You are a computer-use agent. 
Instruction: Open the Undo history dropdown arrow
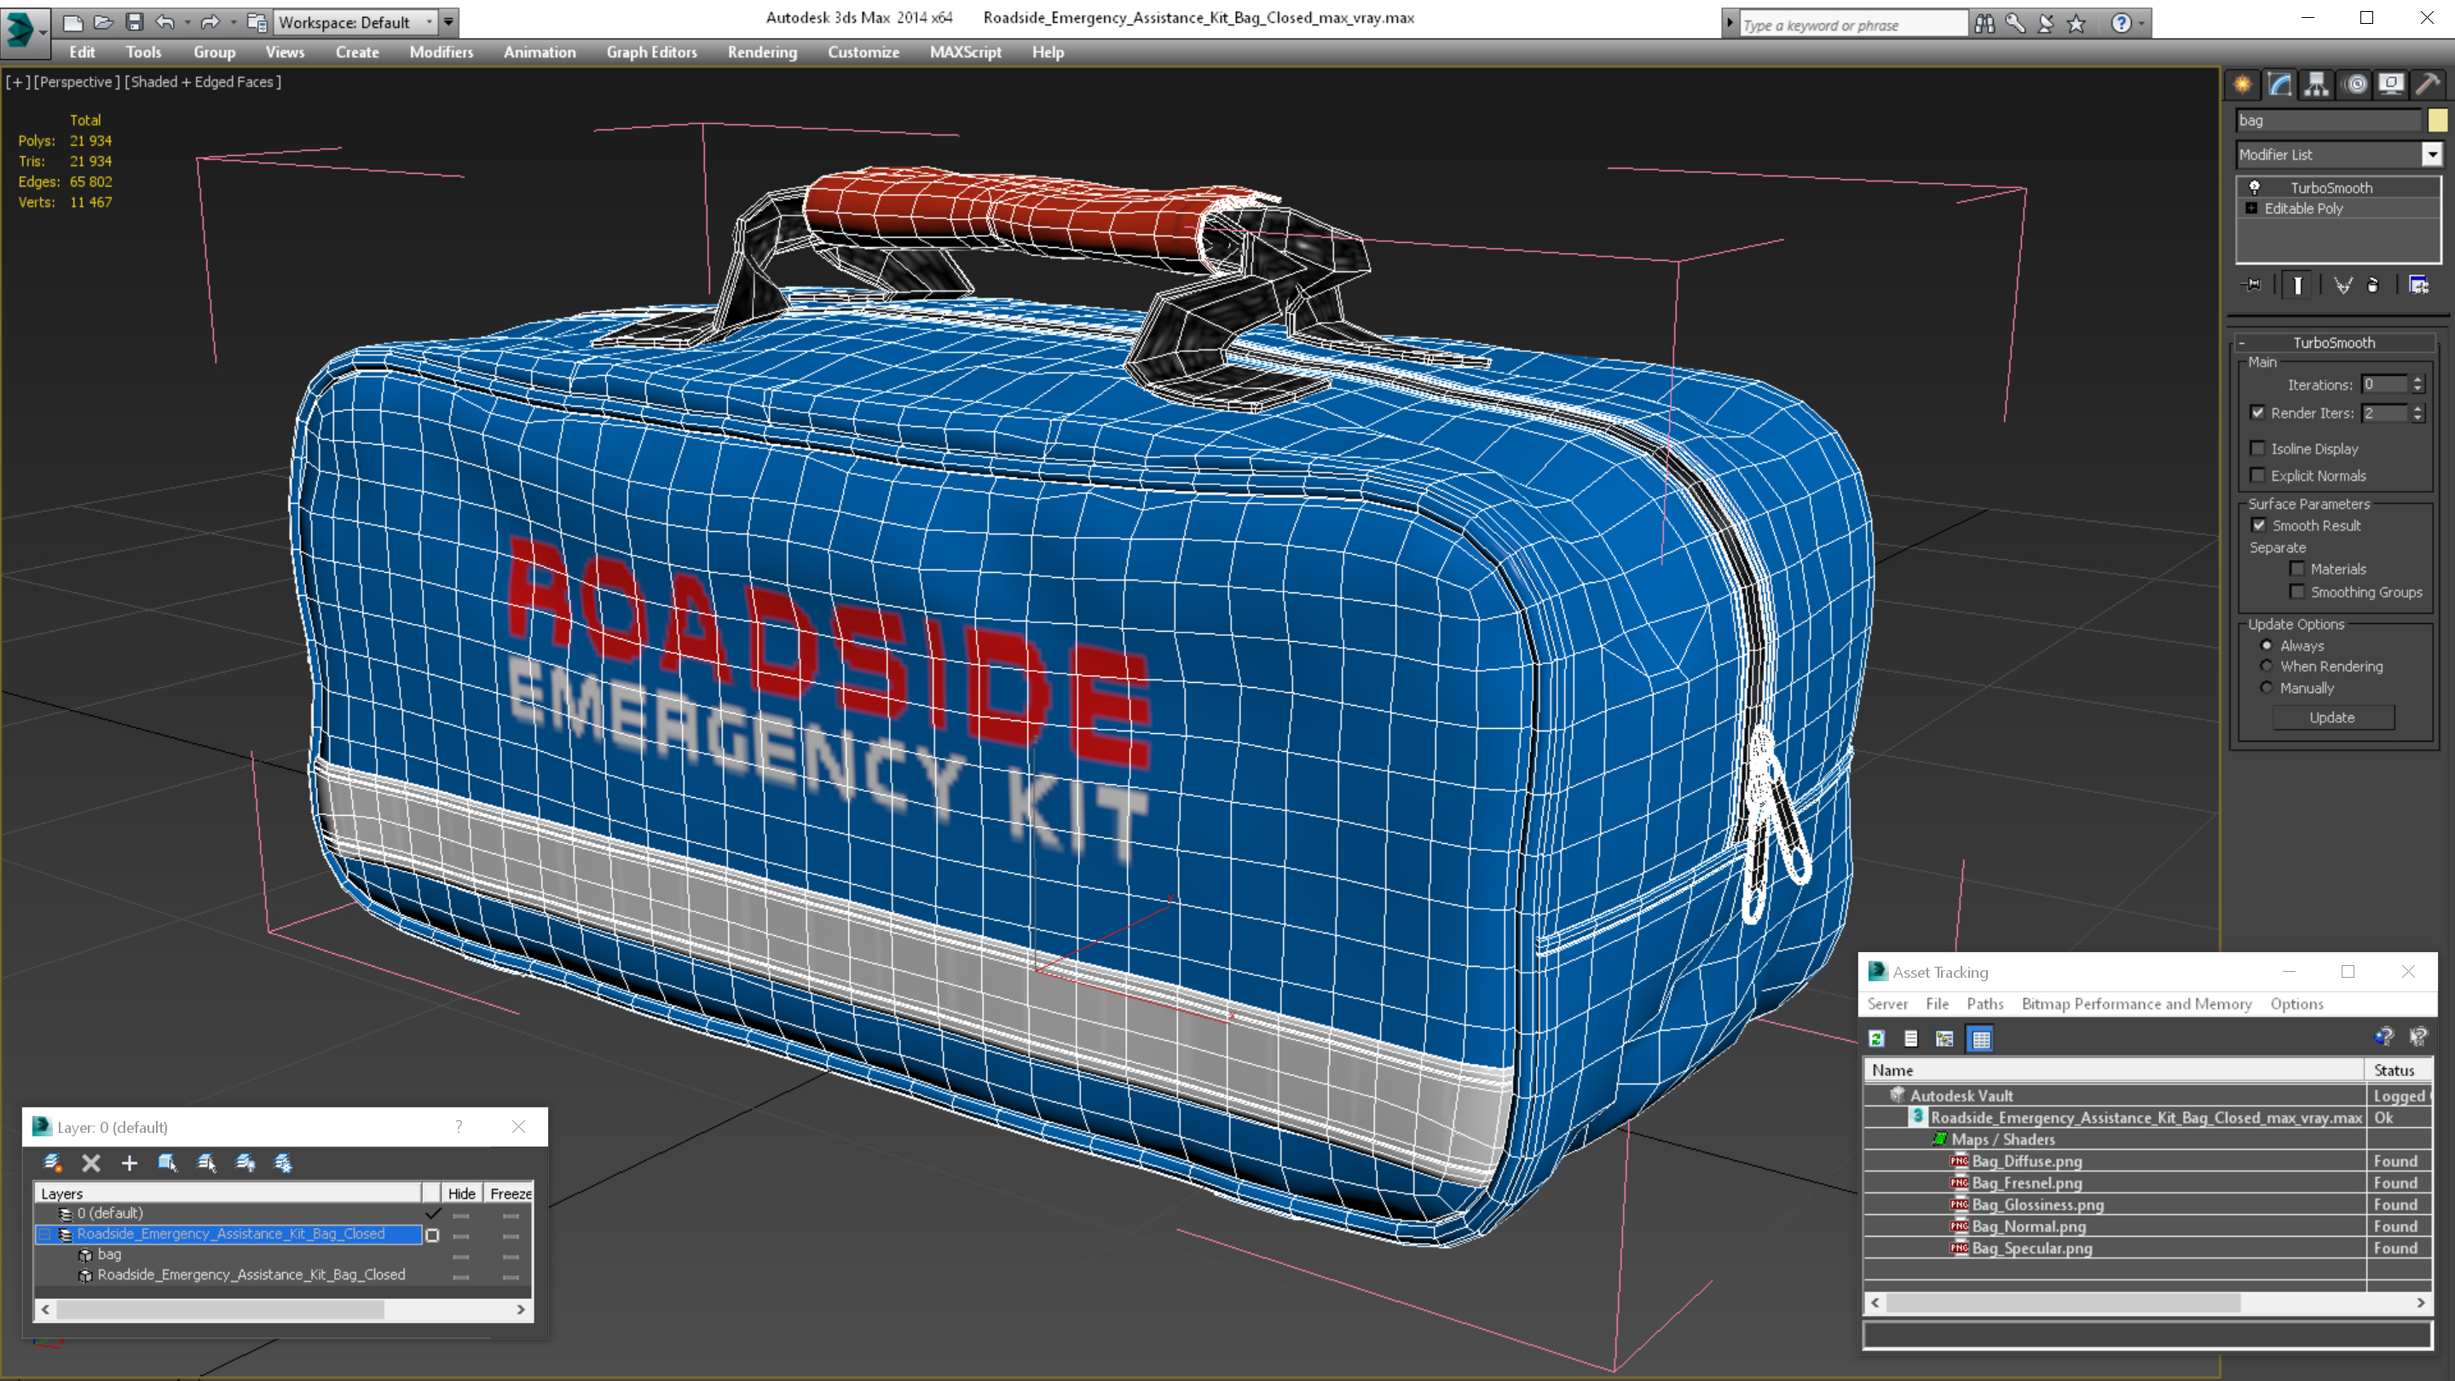click(x=188, y=22)
